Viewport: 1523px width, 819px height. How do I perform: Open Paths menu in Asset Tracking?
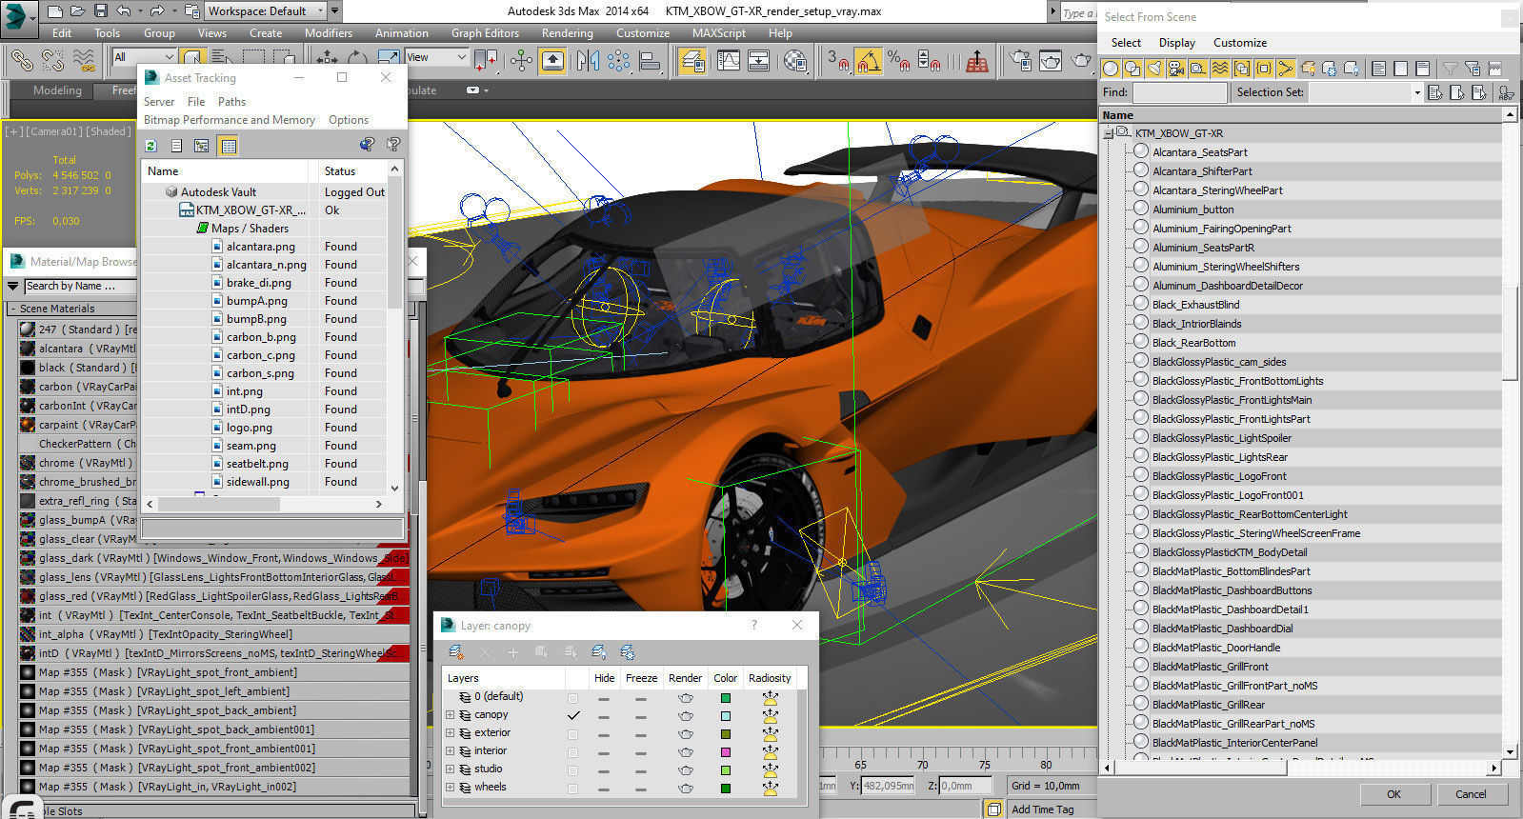tap(231, 101)
